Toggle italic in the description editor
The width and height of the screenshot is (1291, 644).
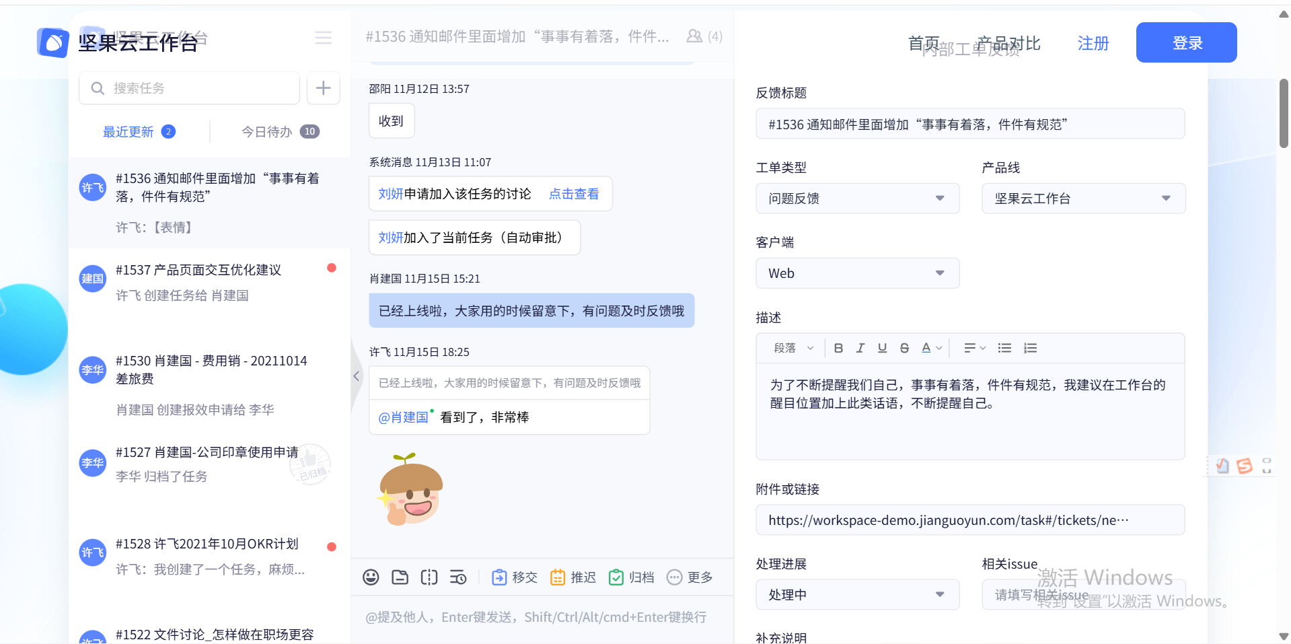tap(860, 348)
